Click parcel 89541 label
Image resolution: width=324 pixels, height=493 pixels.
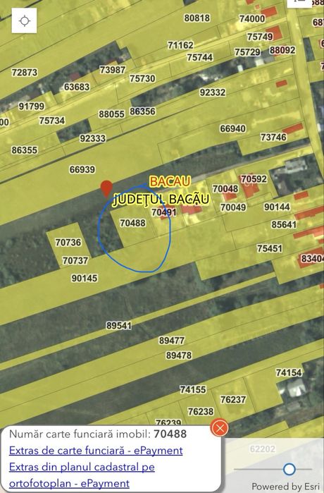tap(118, 325)
